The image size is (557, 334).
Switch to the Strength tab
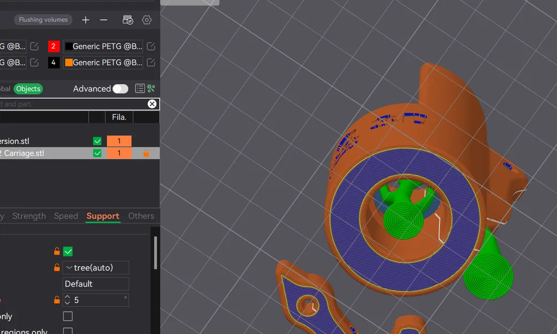[x=29, y=216]
